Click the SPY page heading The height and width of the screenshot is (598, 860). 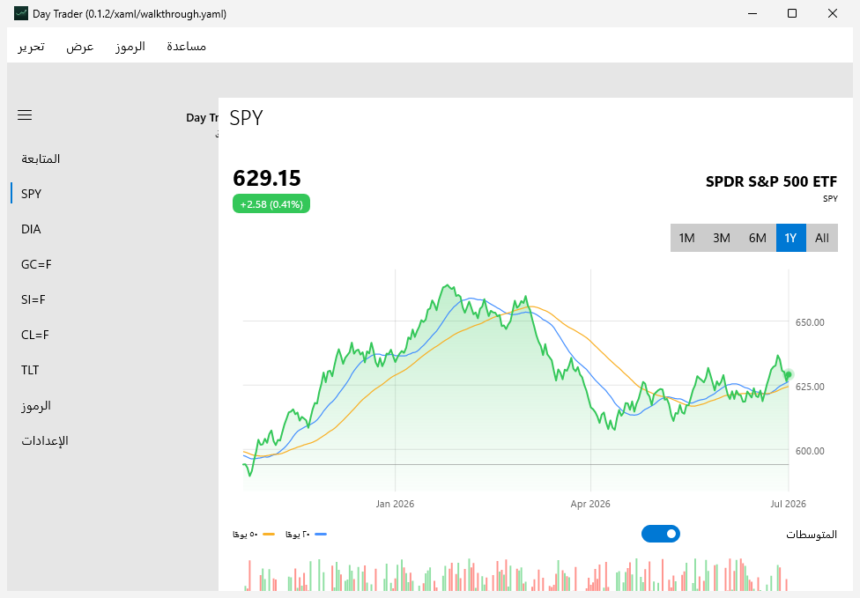coord(246,118)
